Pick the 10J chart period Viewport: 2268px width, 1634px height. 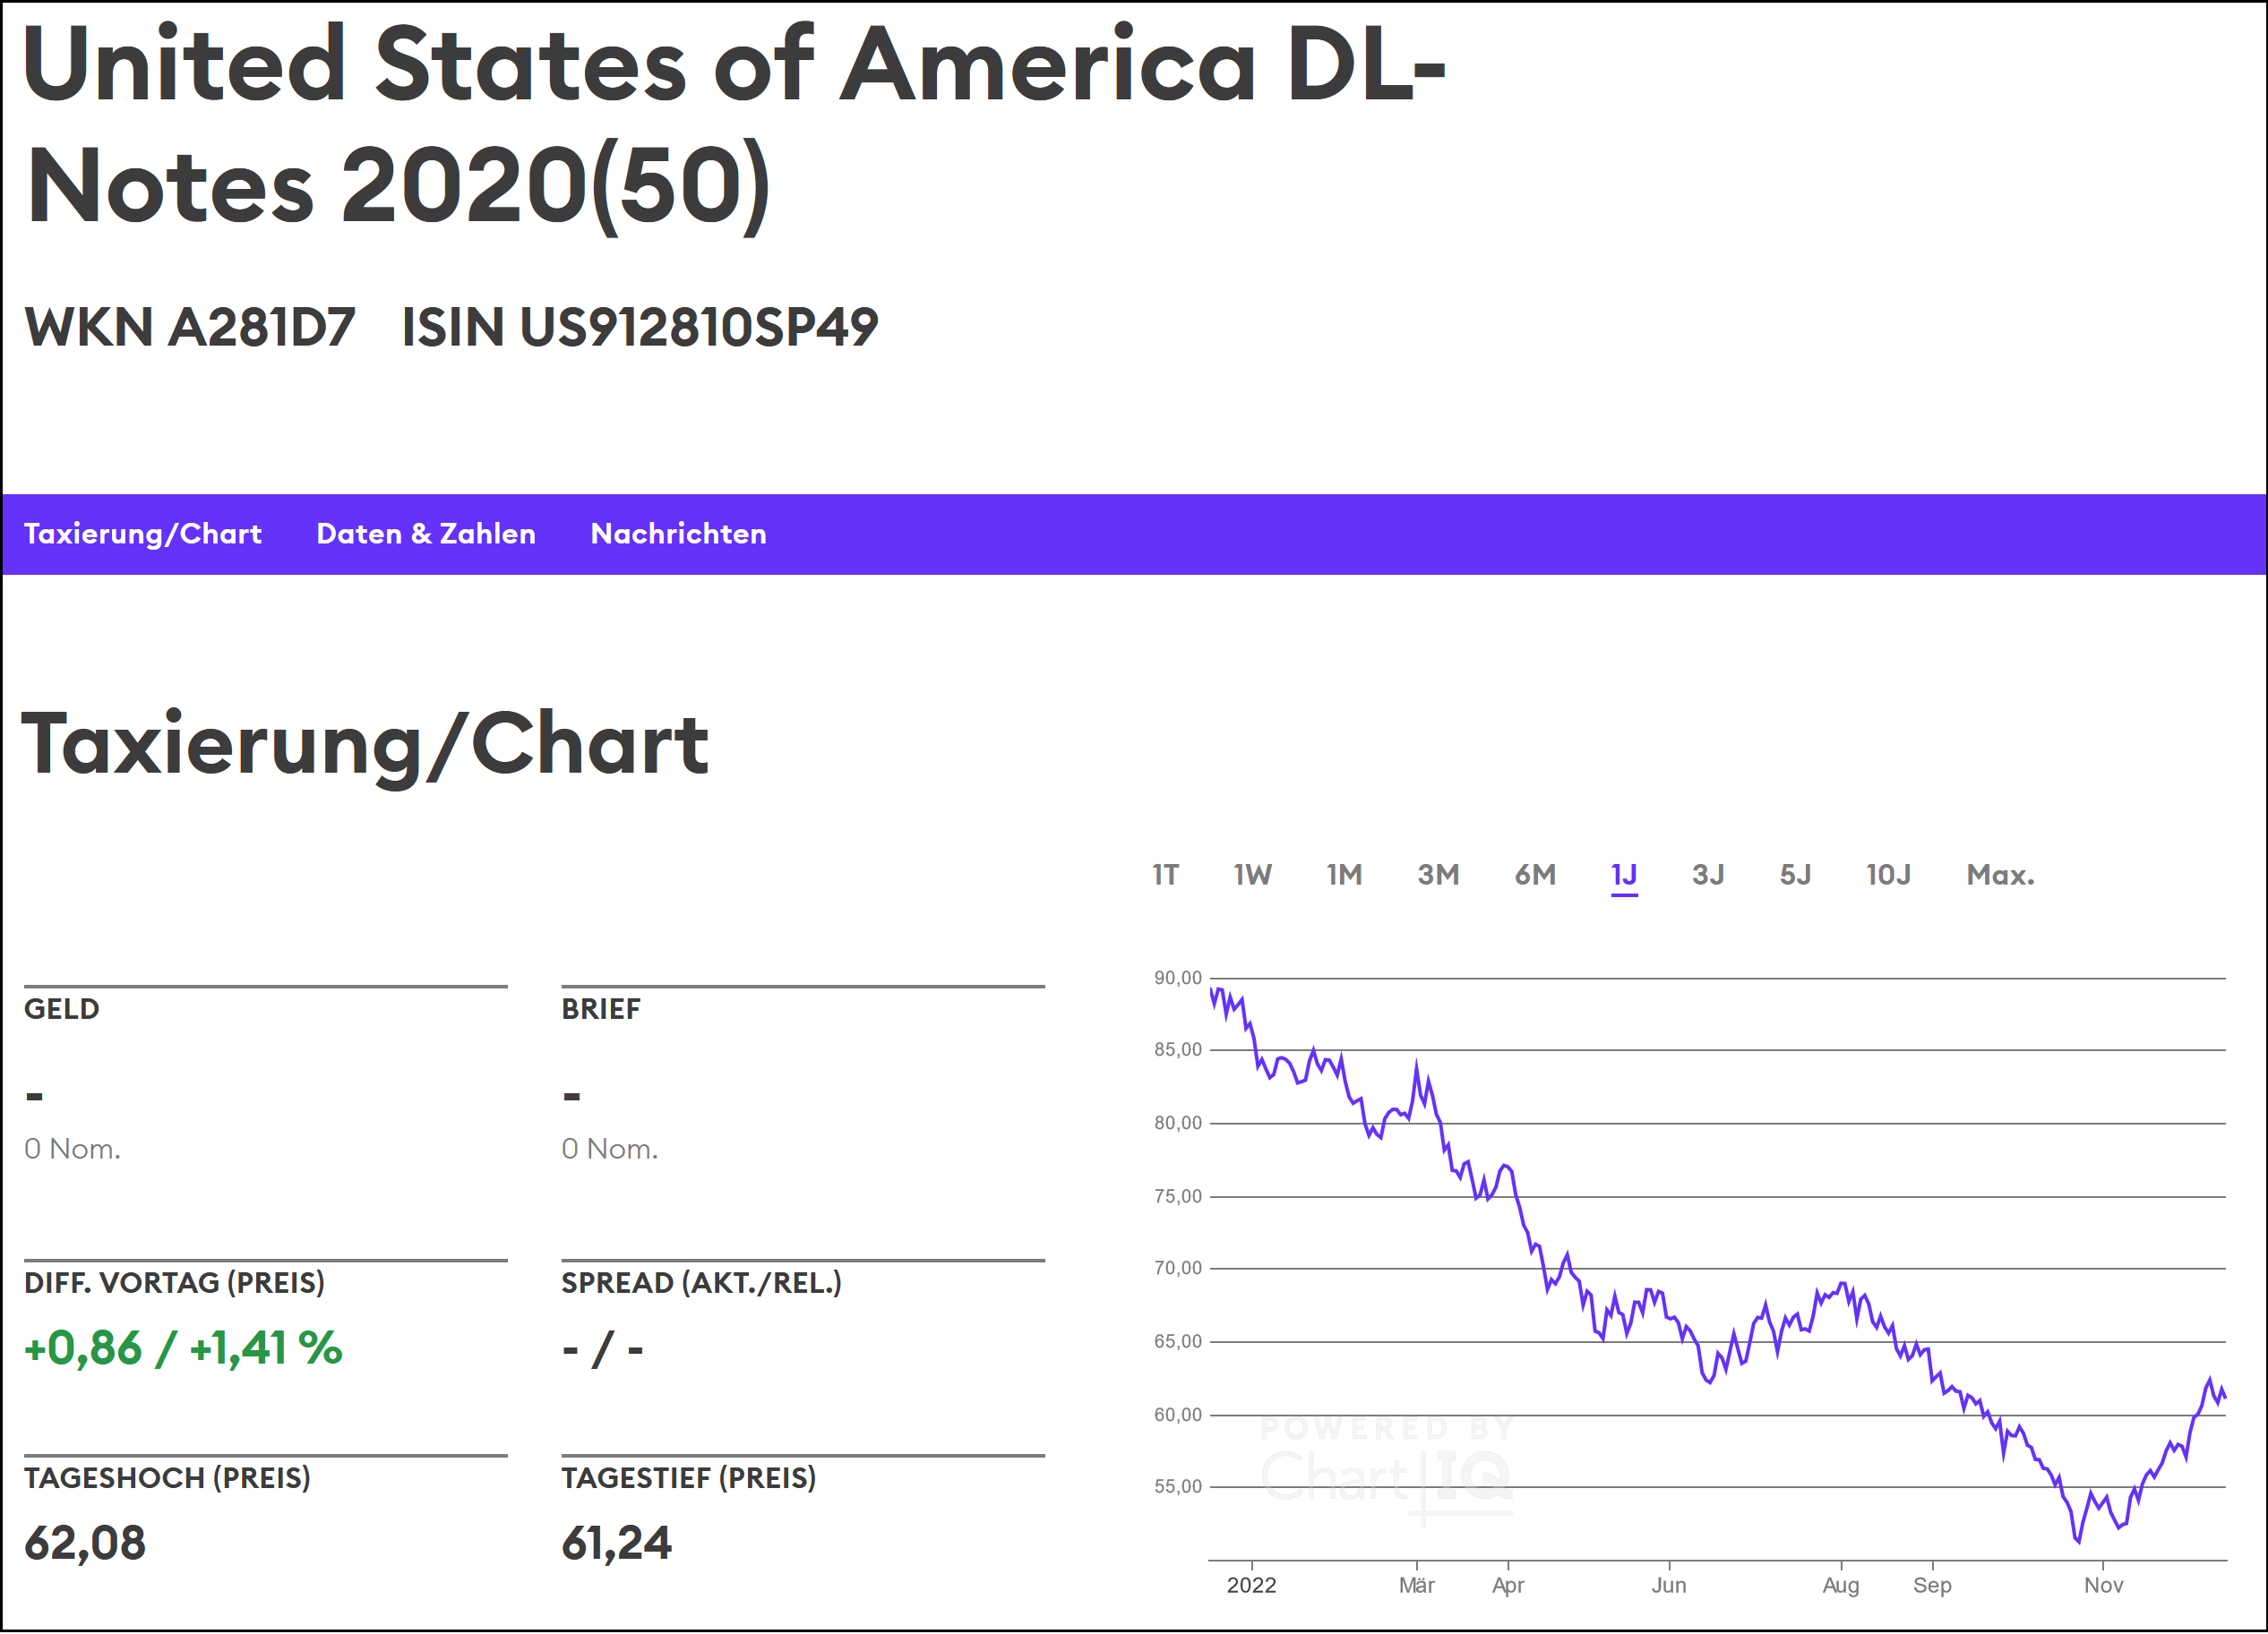point(1888,876)
